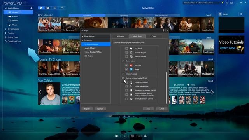Click the eye enhancement icon in the player bar
The image size is (249, 140).
tap(117, 136)
